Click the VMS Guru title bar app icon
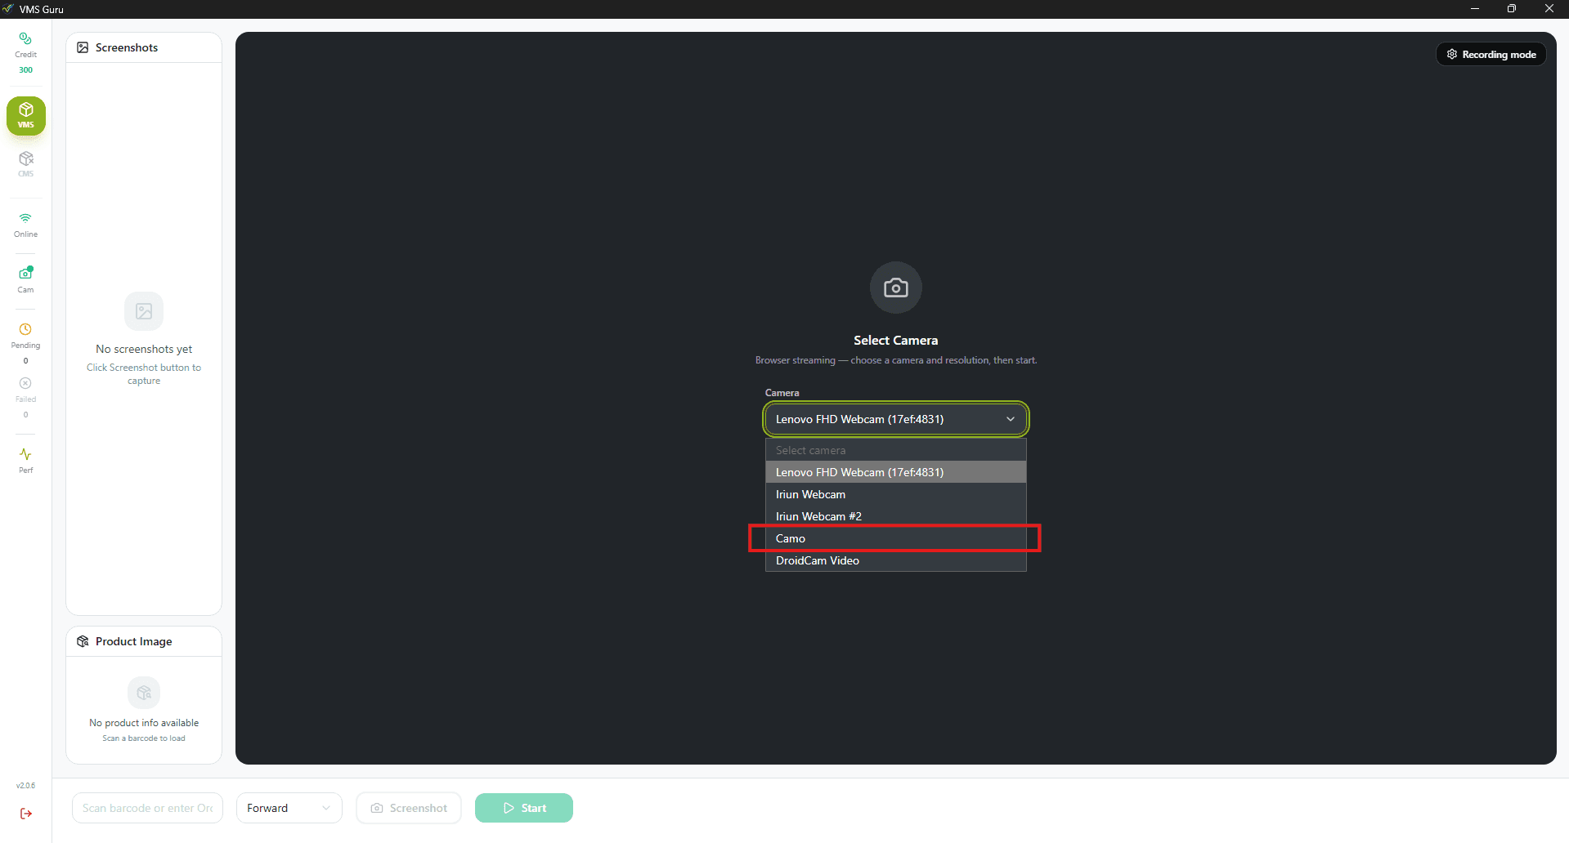The width and height of the screenshot is (1569, 843). (8, 9)
